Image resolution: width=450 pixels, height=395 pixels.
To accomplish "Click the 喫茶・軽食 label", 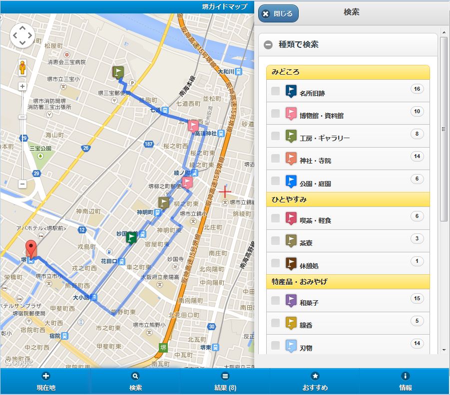I will click(x=316, y=220).
